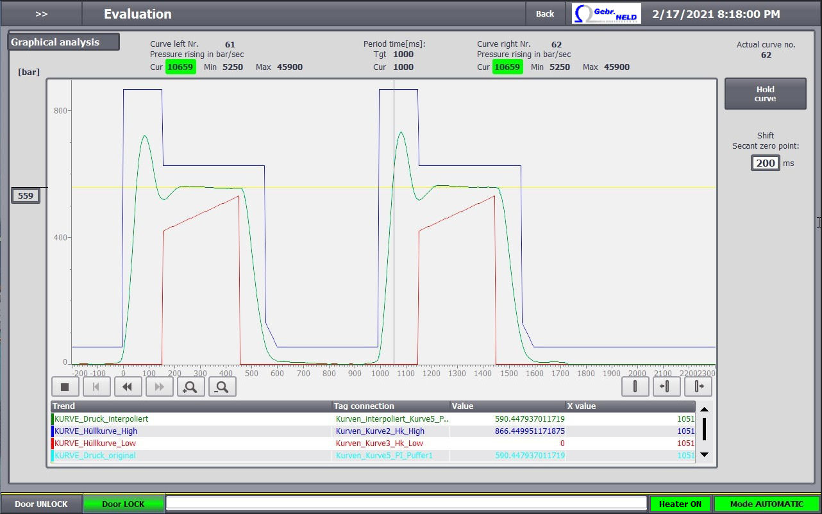Click the stop trend update icon

65,386
